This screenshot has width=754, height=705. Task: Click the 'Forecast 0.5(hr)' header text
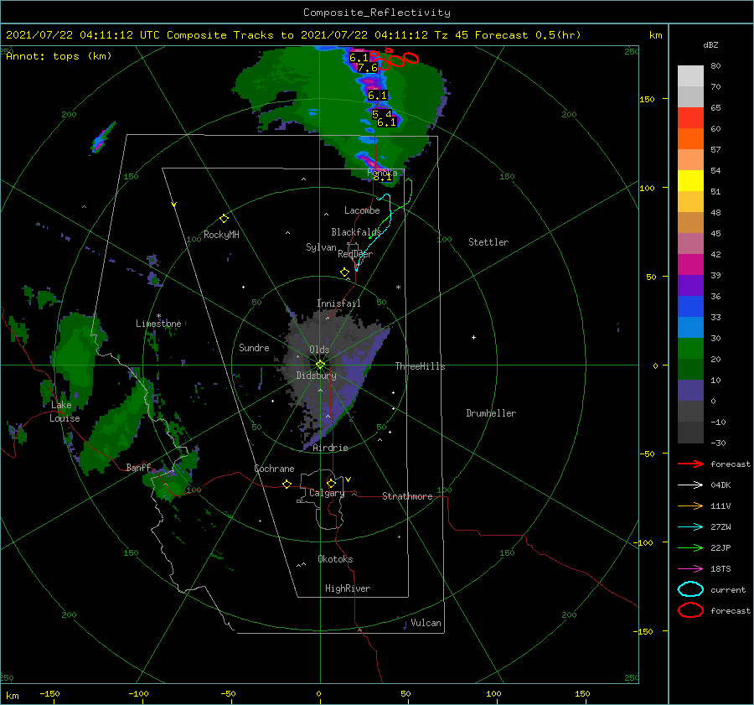[528, 35]
